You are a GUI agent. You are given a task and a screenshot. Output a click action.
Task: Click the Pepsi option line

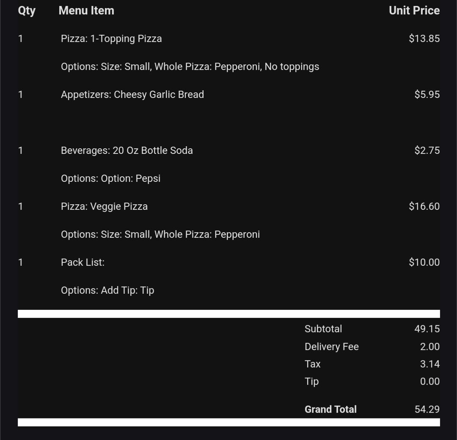coord(110,178)
